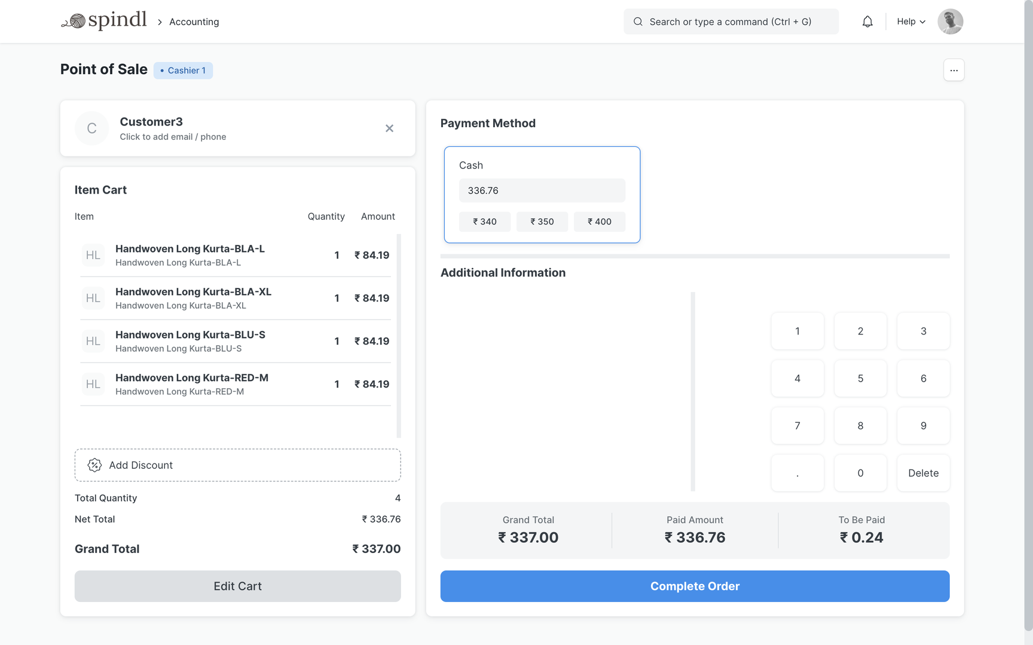The height and width of the screenshot is (645, 1033).
Task: Choose the ₹ 340 quick amount
Action: 485,222
